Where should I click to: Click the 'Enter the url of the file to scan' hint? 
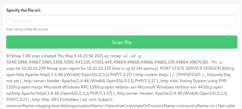tap(27, 29)
